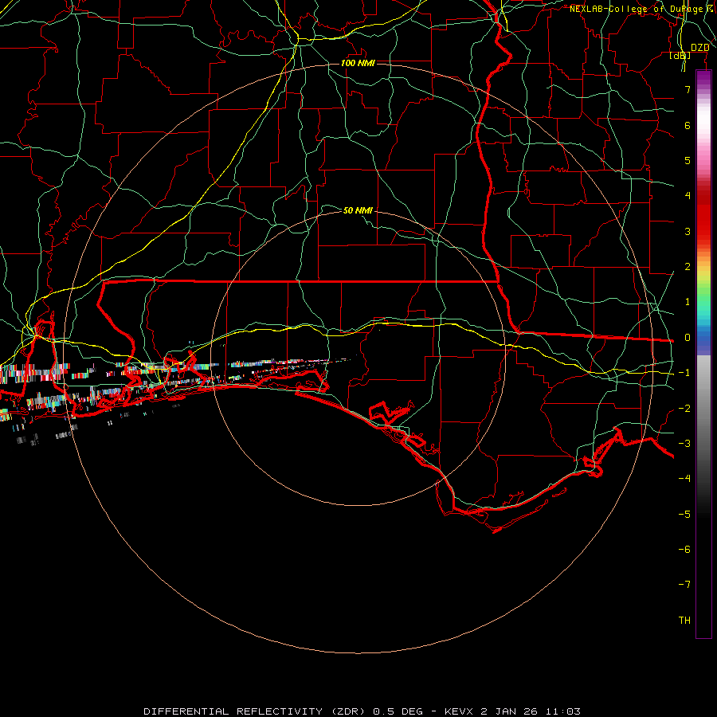The height and width of the screenshot is (717, 717).
Task: Click the "1" value on the color scale
Action: 688,302
